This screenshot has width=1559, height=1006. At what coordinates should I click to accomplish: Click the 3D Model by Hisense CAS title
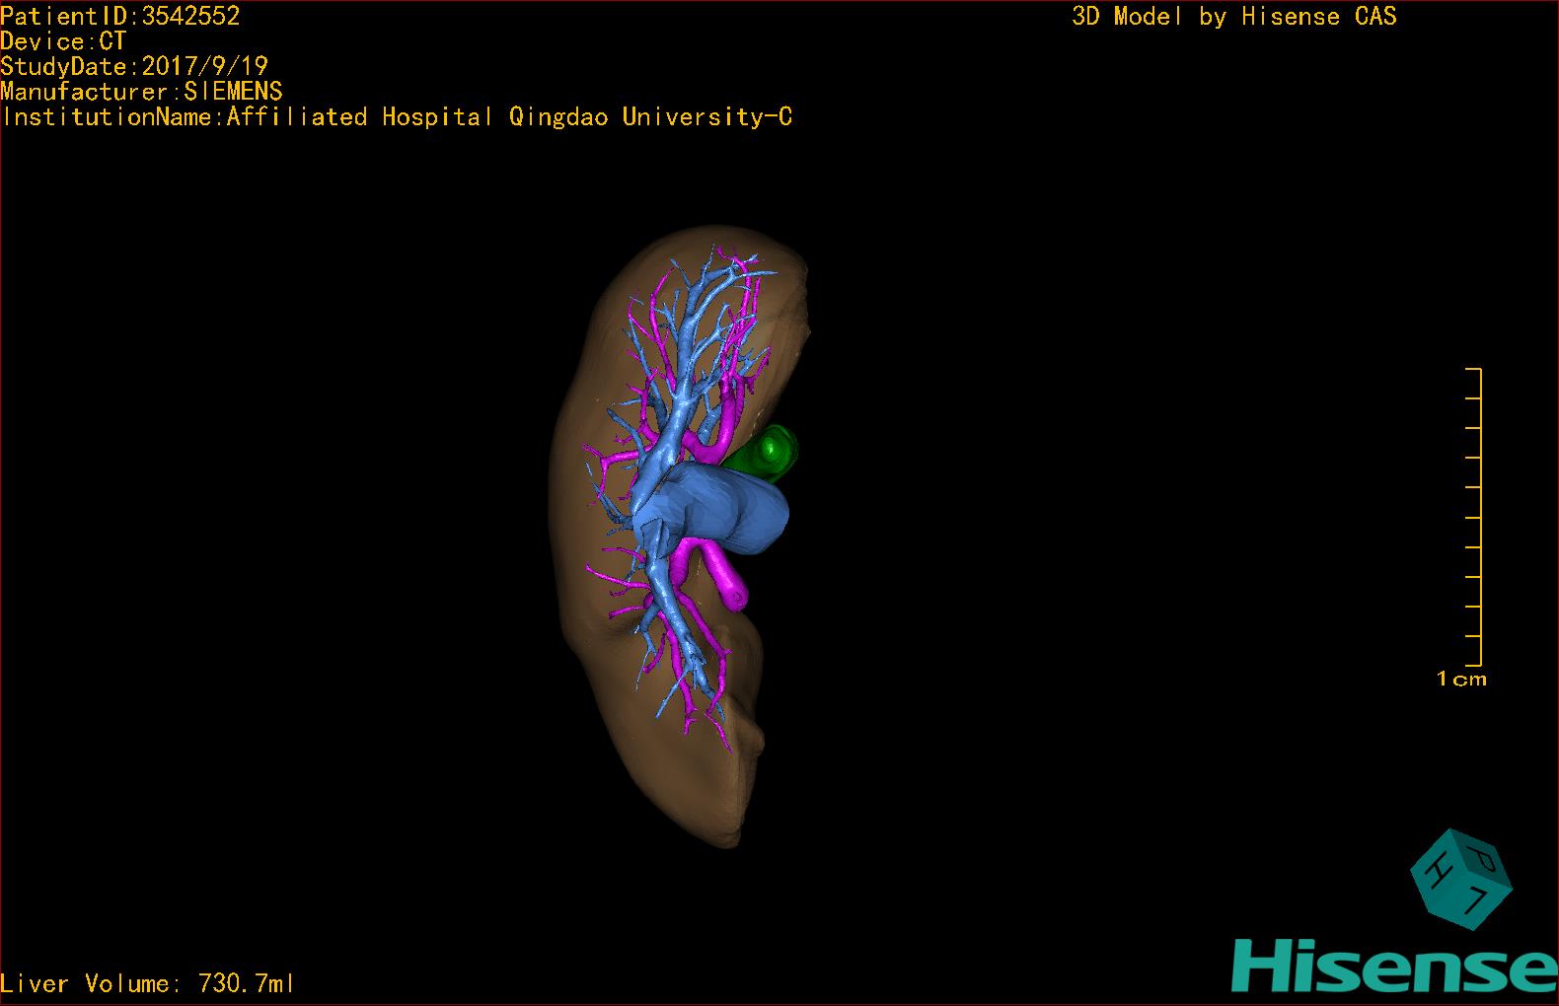1233,16
